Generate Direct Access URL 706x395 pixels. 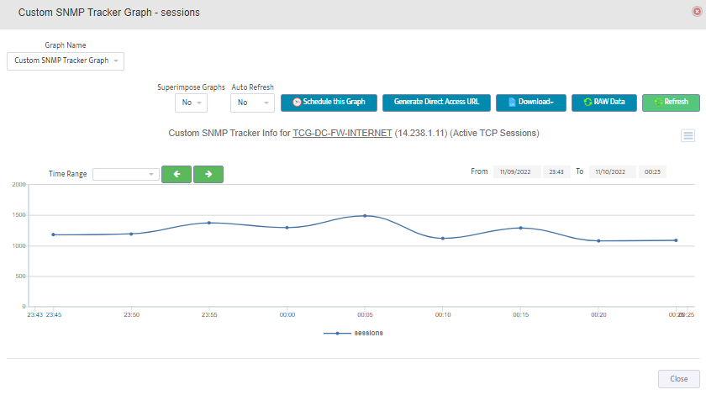[x=436, y=103]
